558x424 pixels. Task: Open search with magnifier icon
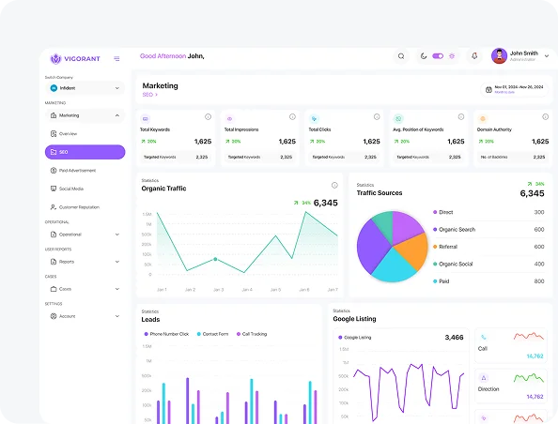click(401, 56)
